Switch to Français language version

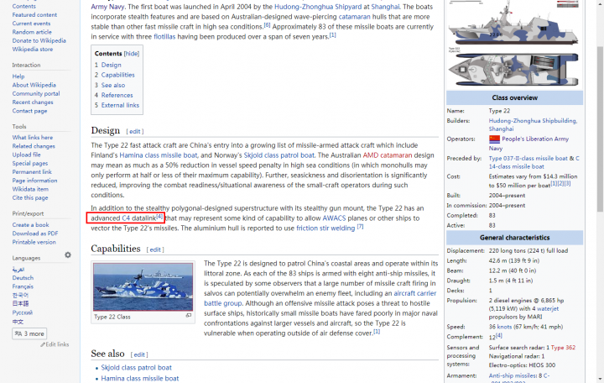pos(23,286)
